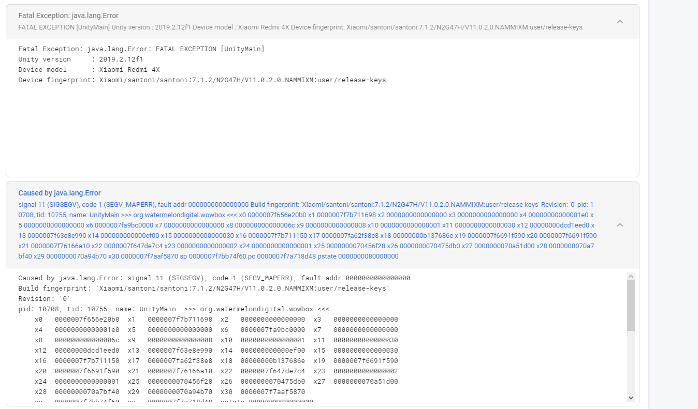This screenshot has height=409, width=698.
Task: Click the collapse chevron icon on first card
Action: [x=620, y=22]
